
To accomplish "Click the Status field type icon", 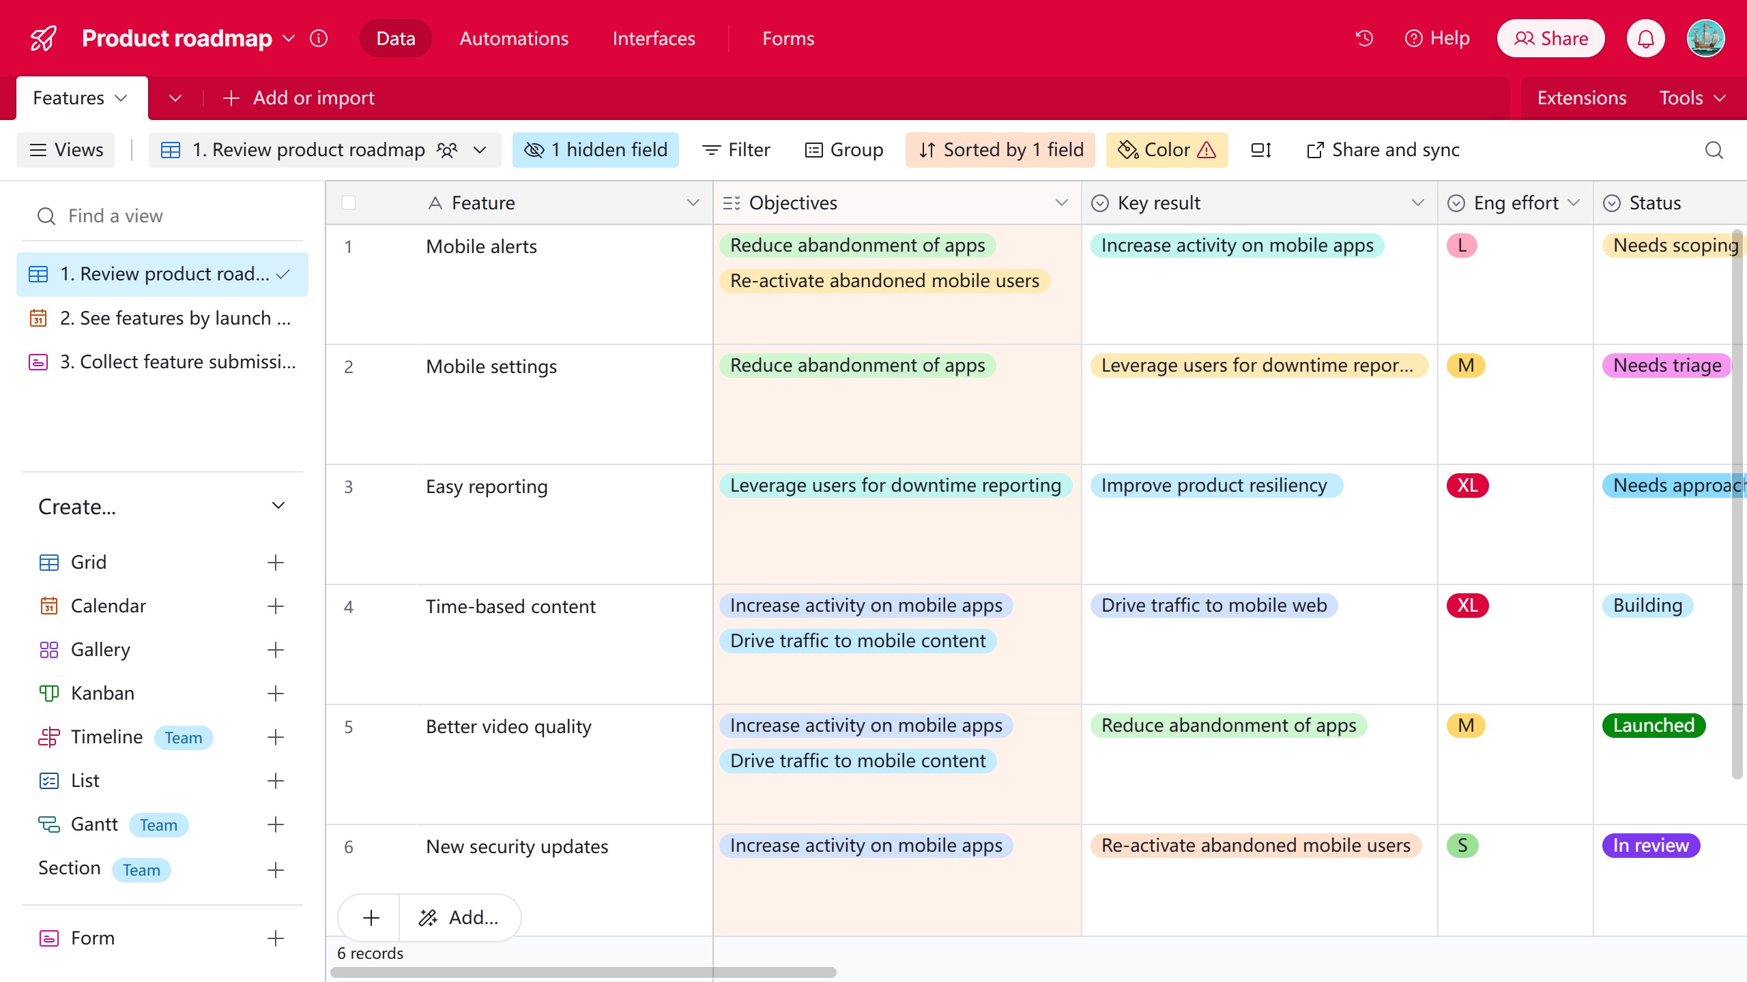I will 1612,203.
